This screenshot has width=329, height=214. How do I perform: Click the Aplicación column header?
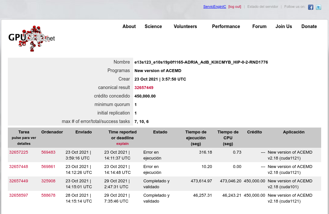click(x=293, y=132)
